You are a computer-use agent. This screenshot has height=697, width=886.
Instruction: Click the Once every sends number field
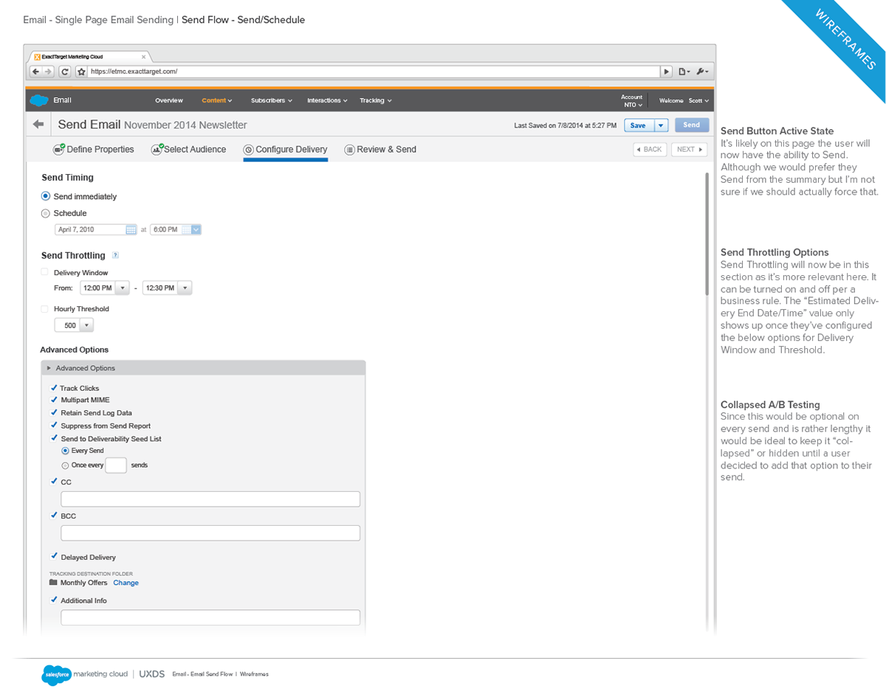click(x=116, y=465)
